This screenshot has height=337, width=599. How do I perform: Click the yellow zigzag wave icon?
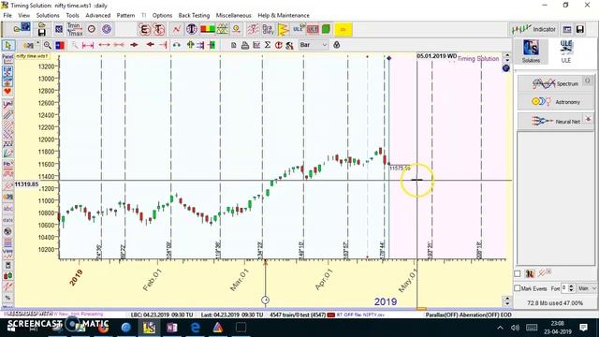tap(283, 29)
